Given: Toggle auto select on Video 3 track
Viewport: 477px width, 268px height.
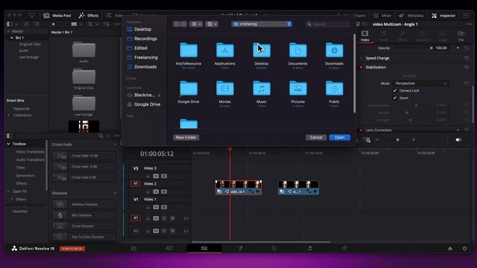Looking at the screenshot, I should point(156,176).
